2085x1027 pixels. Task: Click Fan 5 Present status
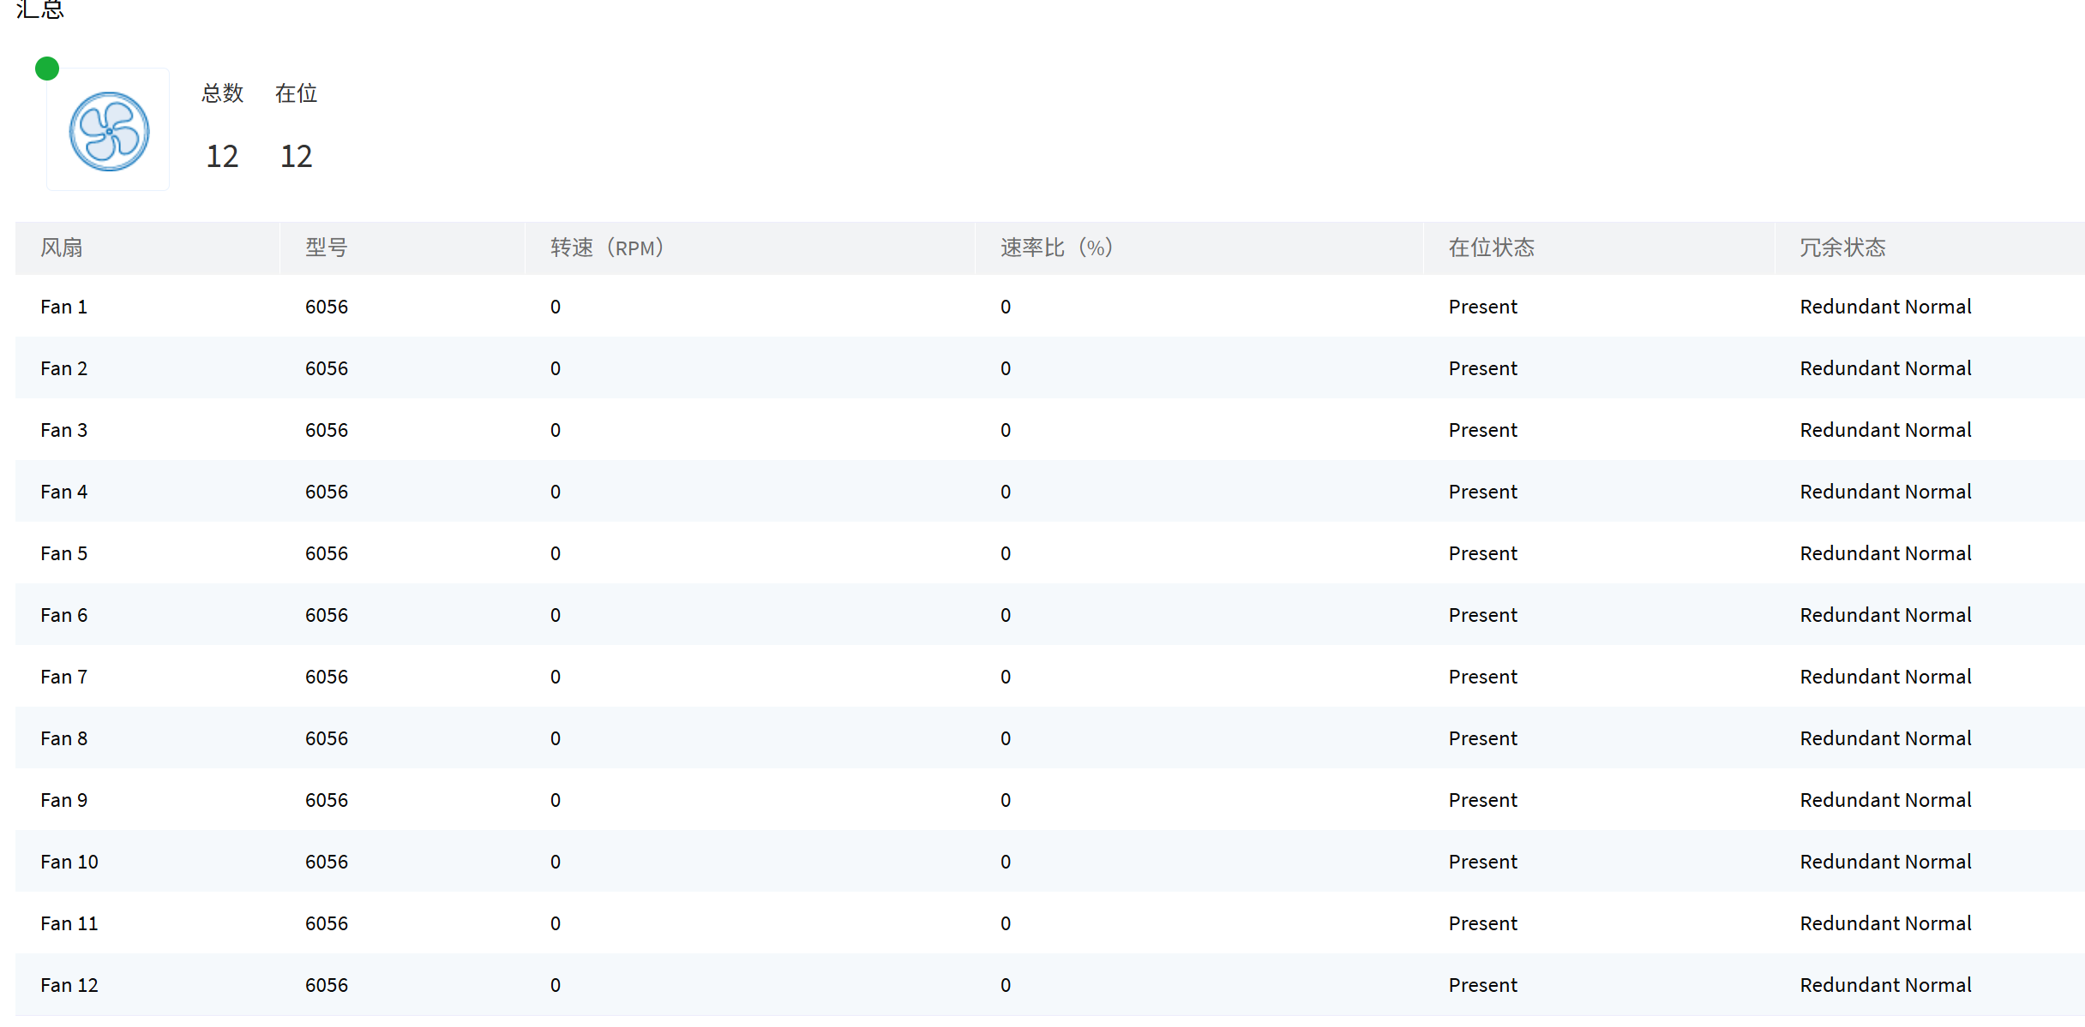pos(1482,553)
